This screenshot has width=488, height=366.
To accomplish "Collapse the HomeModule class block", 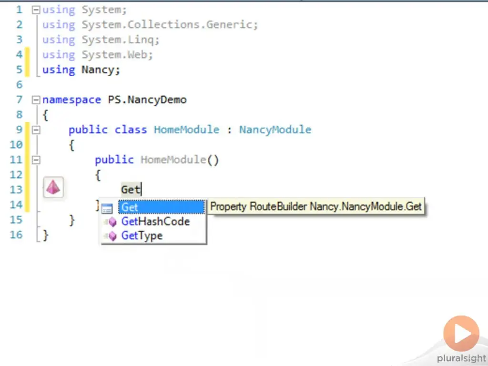I will point(36,130).
